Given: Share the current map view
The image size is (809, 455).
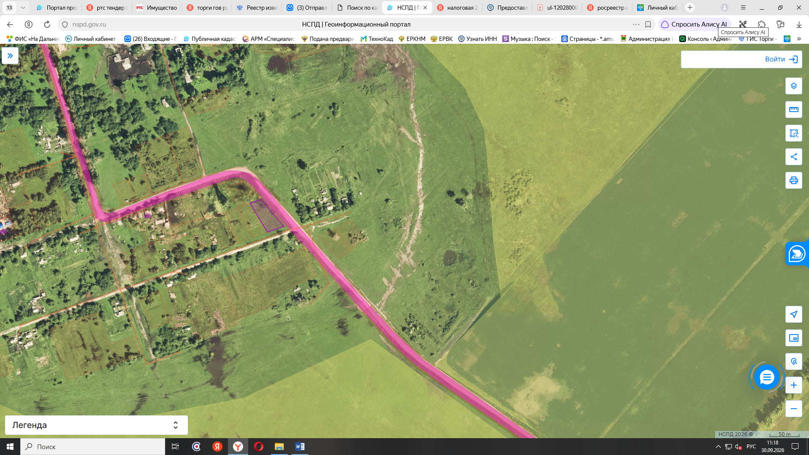Looking at the screenshot, I should point(794,157).
